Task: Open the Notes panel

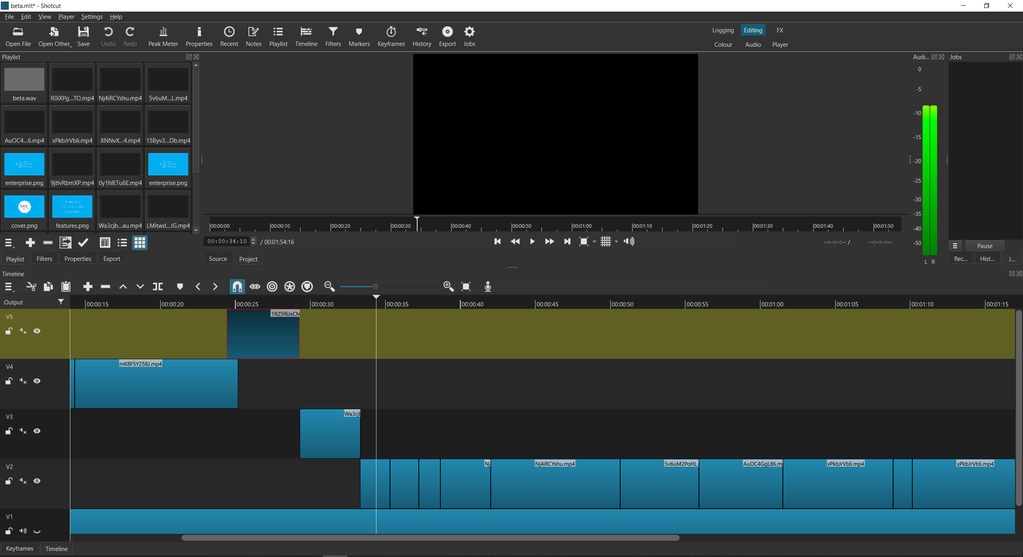Action: 253,36
